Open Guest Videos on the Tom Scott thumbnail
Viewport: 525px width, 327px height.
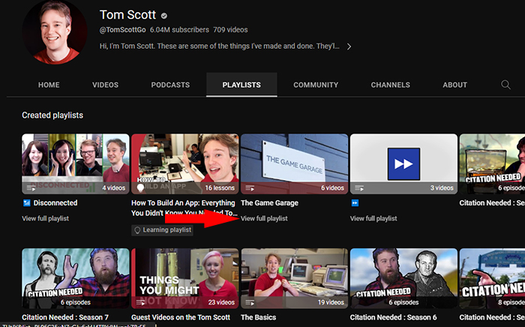point(184,278)
